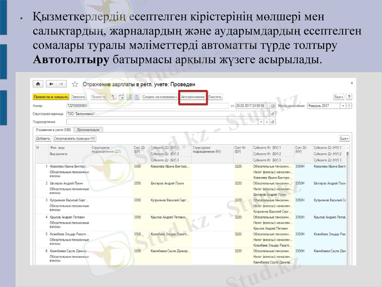
Task: Go back with the left arrow
Action: (x=51, y=84)
